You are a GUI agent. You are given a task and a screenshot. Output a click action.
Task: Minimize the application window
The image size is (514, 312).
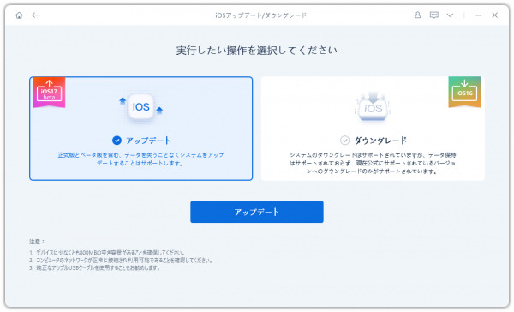click(x=479, y=15)
